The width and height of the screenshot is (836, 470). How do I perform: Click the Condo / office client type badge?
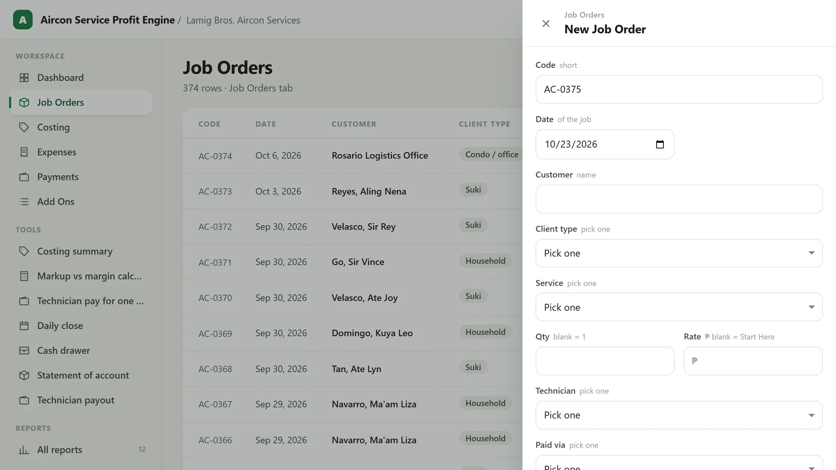tap(492, 154)
